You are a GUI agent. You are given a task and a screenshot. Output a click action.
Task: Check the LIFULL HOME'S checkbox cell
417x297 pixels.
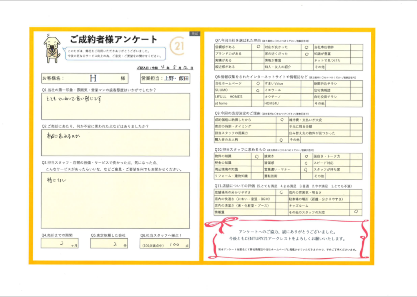[x=258, y=97]
